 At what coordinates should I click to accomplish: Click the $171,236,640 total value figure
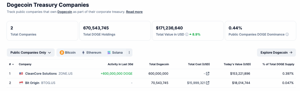point(169,28)
